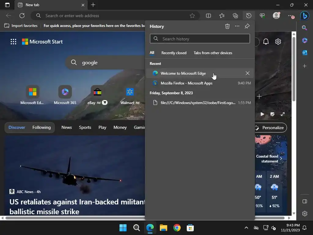Toggle the History toolbar button
The height and width of the screenshot is (235, 313).
[249, 16]
